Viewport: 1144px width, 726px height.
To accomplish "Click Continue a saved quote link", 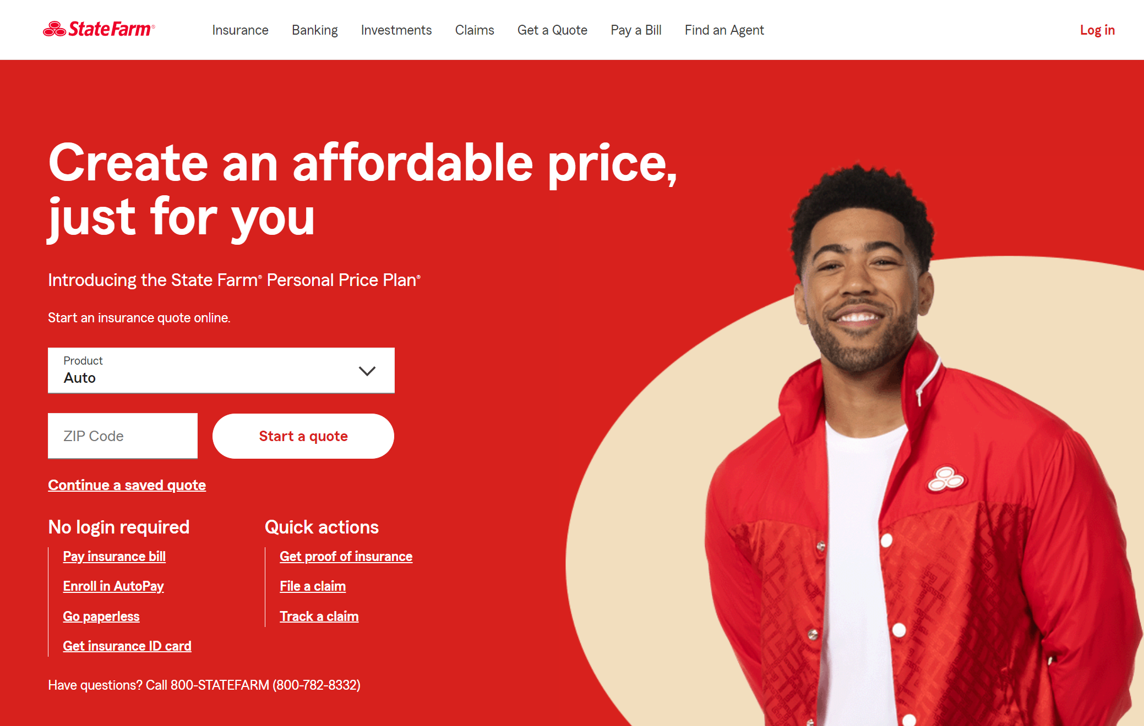I will [x=127, y=485].
